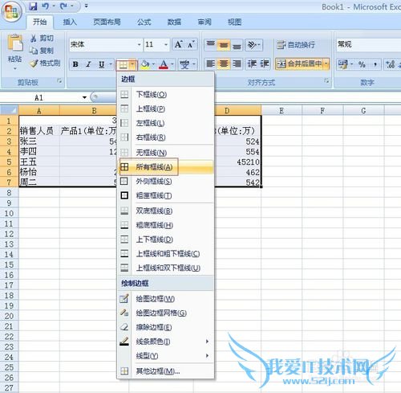Expand 线条颜色(I) submenu
Screen dimensions: 401x393
(166, 342)
